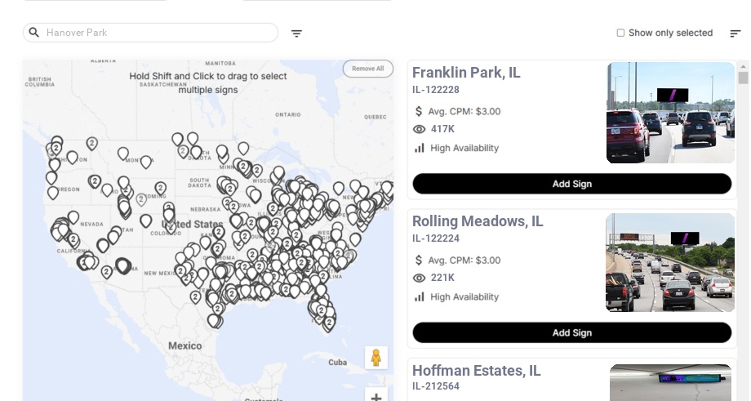Viewport: 751px width, 401px height.
Task: Open the Franklin Park billboard photo
Action: coord(670,113)
